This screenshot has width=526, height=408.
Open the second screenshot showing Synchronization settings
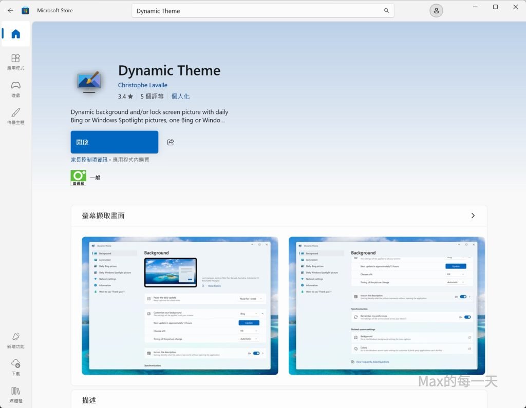tap(386, 305)
